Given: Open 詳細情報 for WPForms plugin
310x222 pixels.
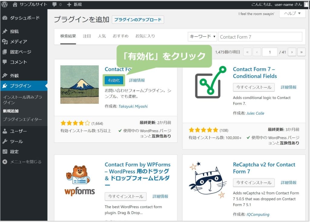Looking at the screenshot, I should (x=160, y=197).
